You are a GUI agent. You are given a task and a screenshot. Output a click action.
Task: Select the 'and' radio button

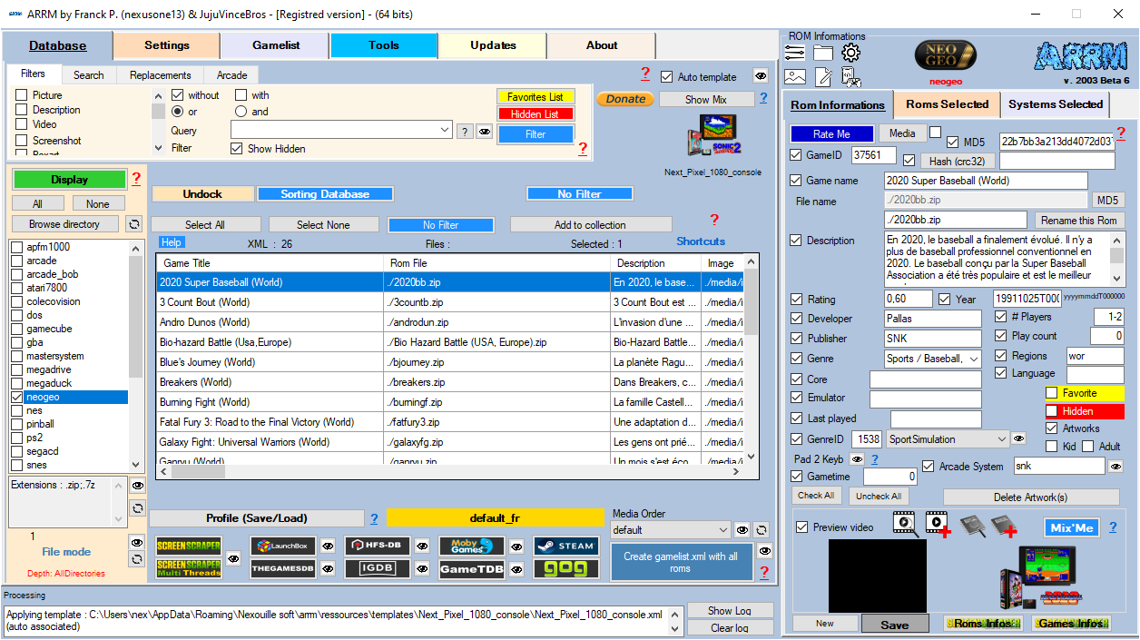tap(241, 112)
